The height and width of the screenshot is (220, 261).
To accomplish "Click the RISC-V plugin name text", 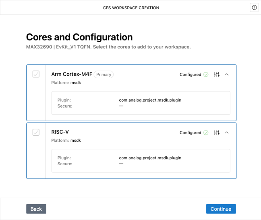I will click(x=150, y=158).
